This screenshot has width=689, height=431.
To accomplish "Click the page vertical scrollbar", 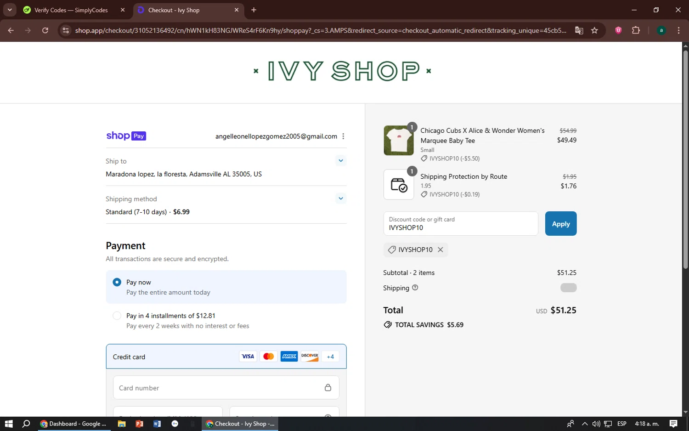I will (685, 159).
